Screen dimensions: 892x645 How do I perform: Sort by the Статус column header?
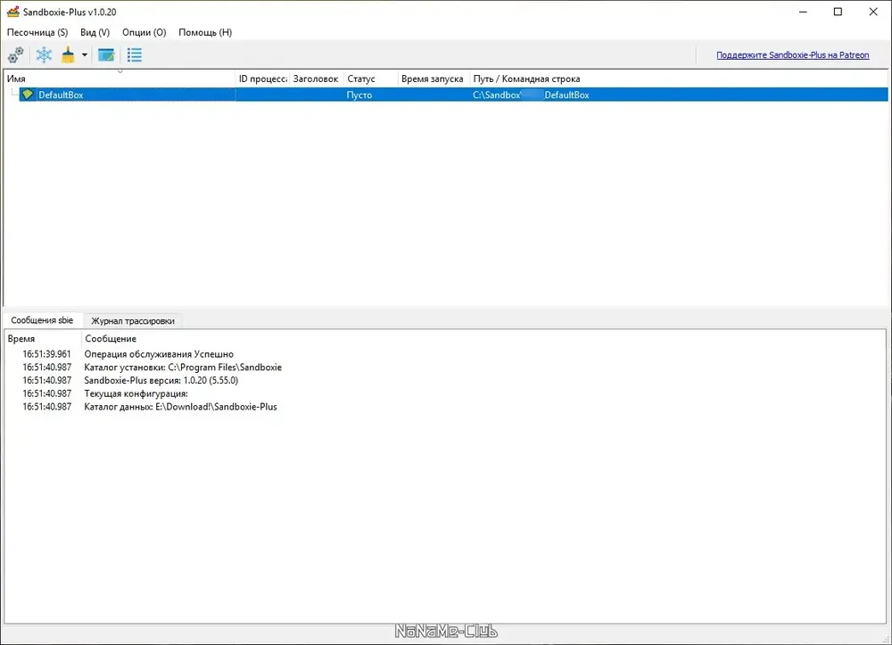pos(370,79)
